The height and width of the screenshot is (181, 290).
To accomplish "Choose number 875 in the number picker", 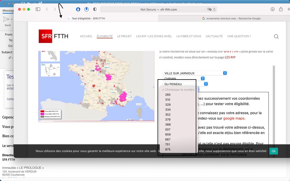I will click(168, 149).
